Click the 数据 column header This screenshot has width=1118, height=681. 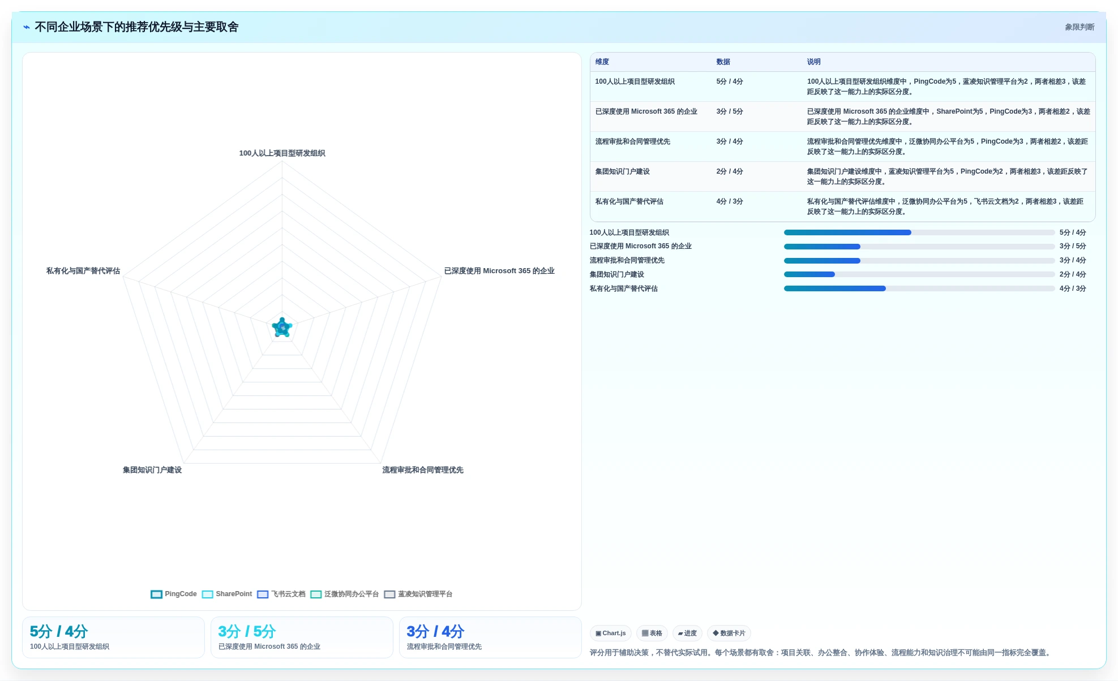[723, 62]
